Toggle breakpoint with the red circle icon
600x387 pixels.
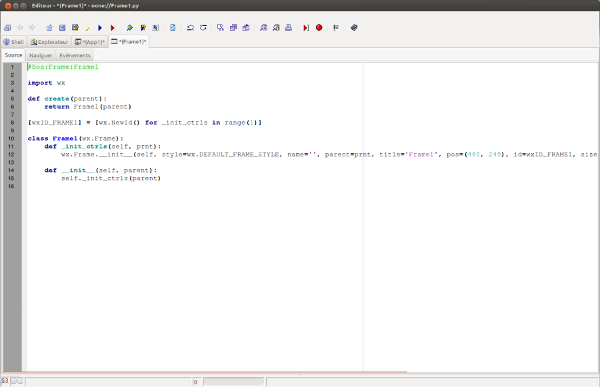pyautogui.click(x=319, y=28)
